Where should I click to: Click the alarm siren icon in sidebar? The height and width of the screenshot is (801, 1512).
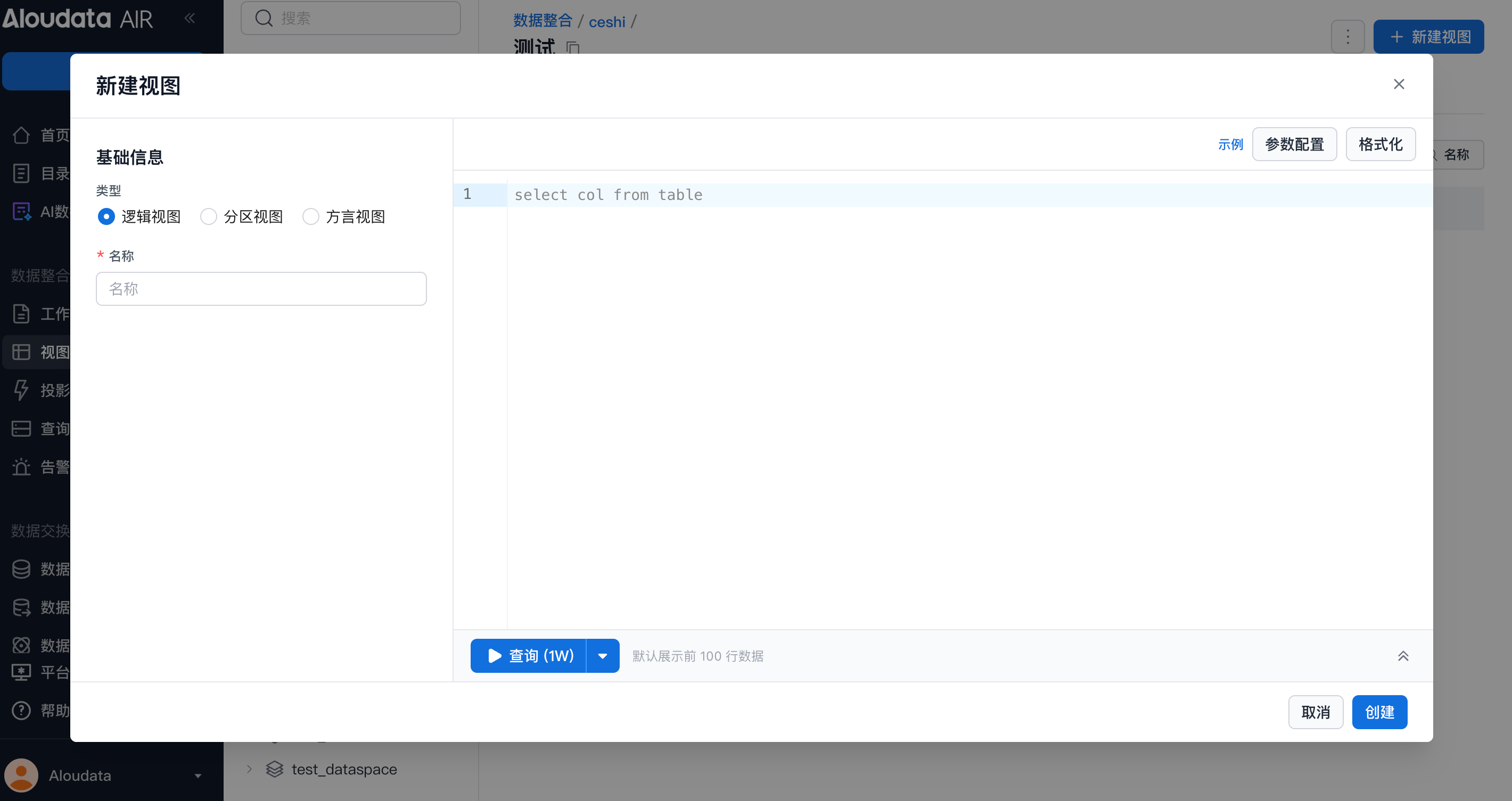21,467
